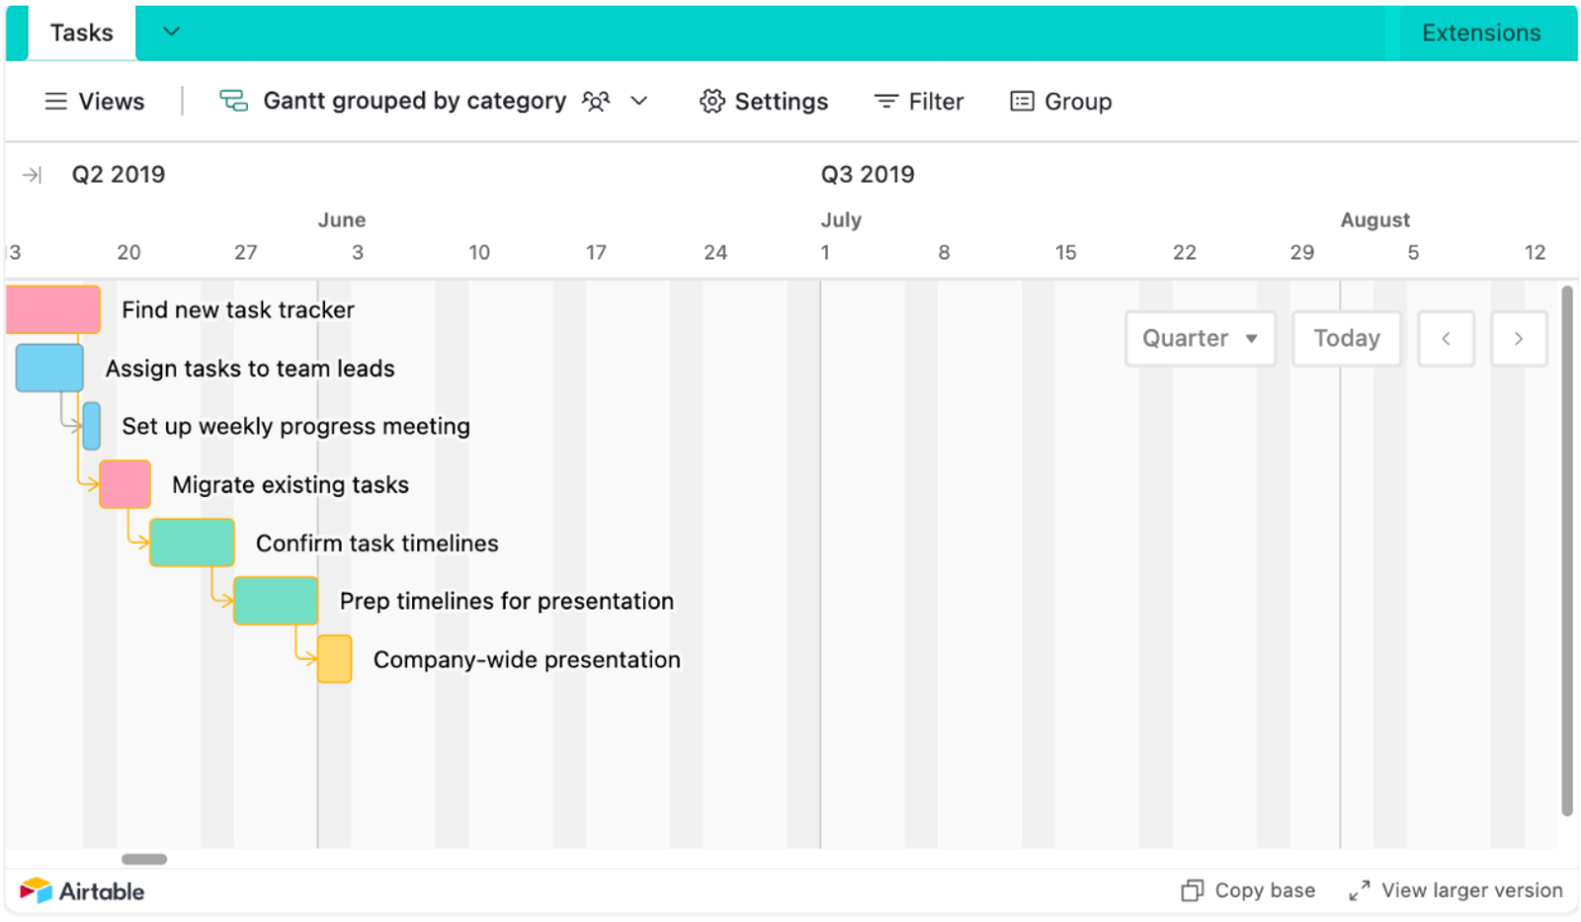Image resolution: width=1581 pixels, height=922 pixels.
Task: Click the Airtable logo
Action: [83, 891]
